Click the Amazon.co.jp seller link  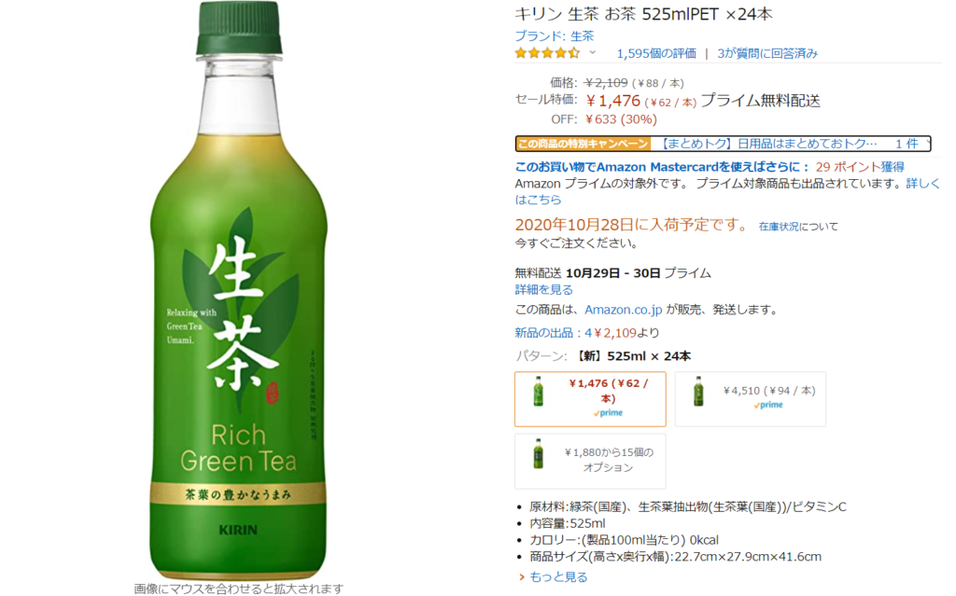623,310
